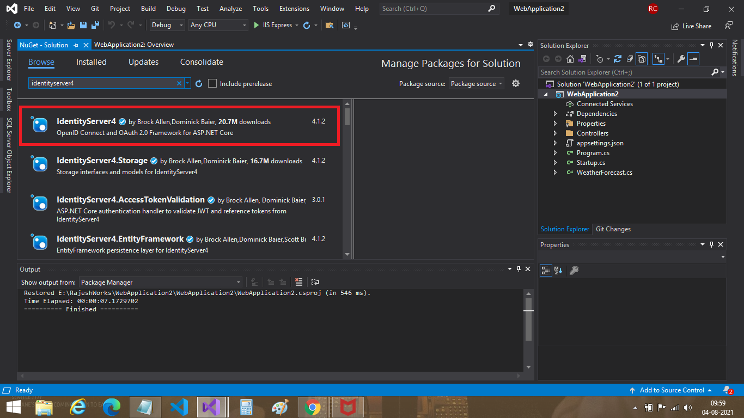Switch to the Installed tab
The width and height of the screenshot is (744, 418).
point(92,62)
